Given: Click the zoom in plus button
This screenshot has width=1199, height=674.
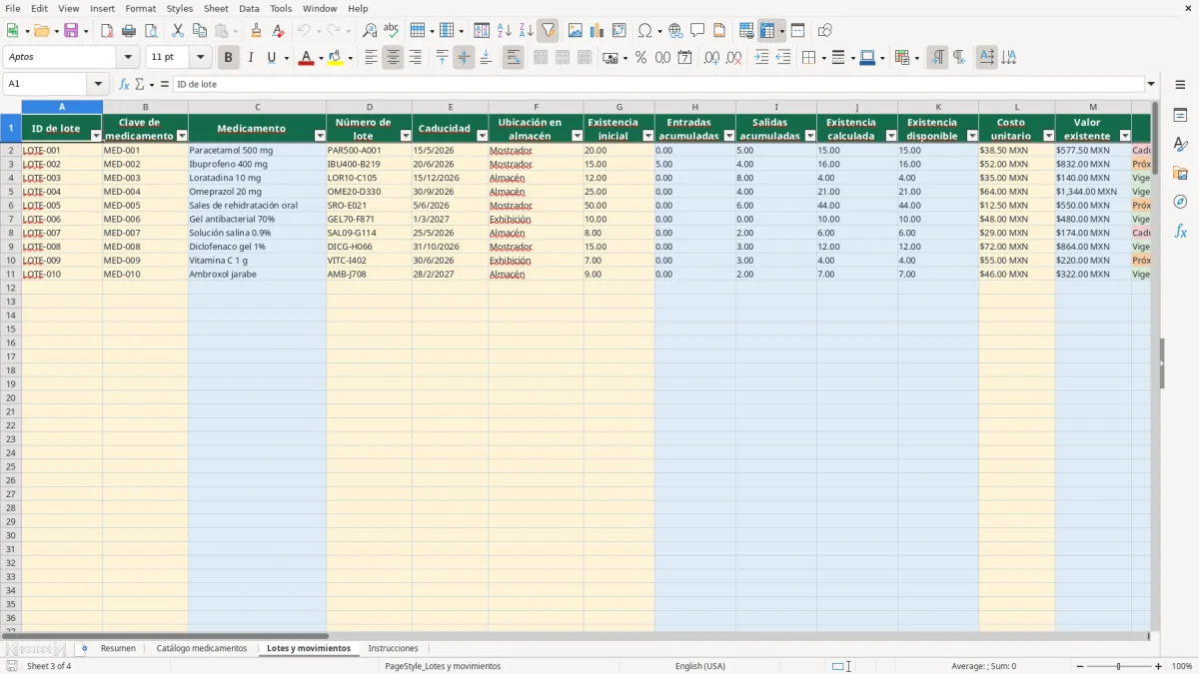Looking at the screenshot, I should [1159, 666].
